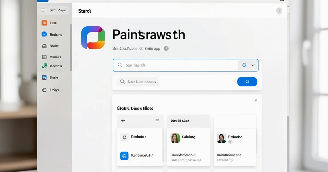
Task: Open the blue Notions section in sidebar
Action: pos(44,34)
